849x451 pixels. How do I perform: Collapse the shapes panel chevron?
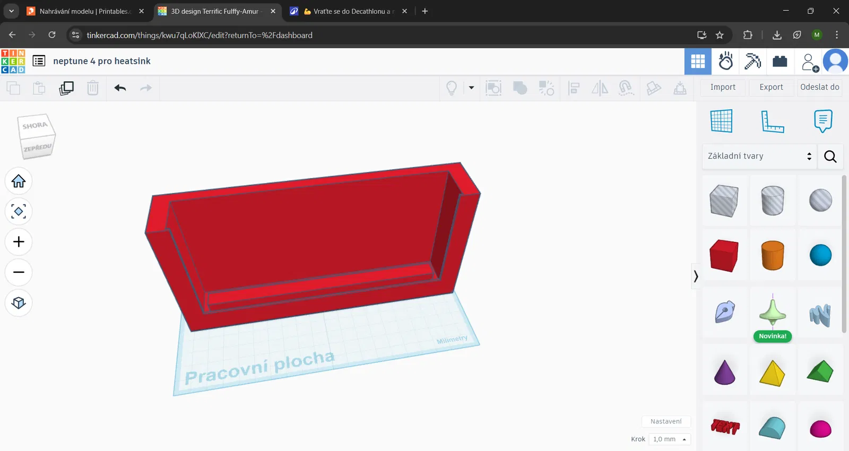[x=696, y=276]
